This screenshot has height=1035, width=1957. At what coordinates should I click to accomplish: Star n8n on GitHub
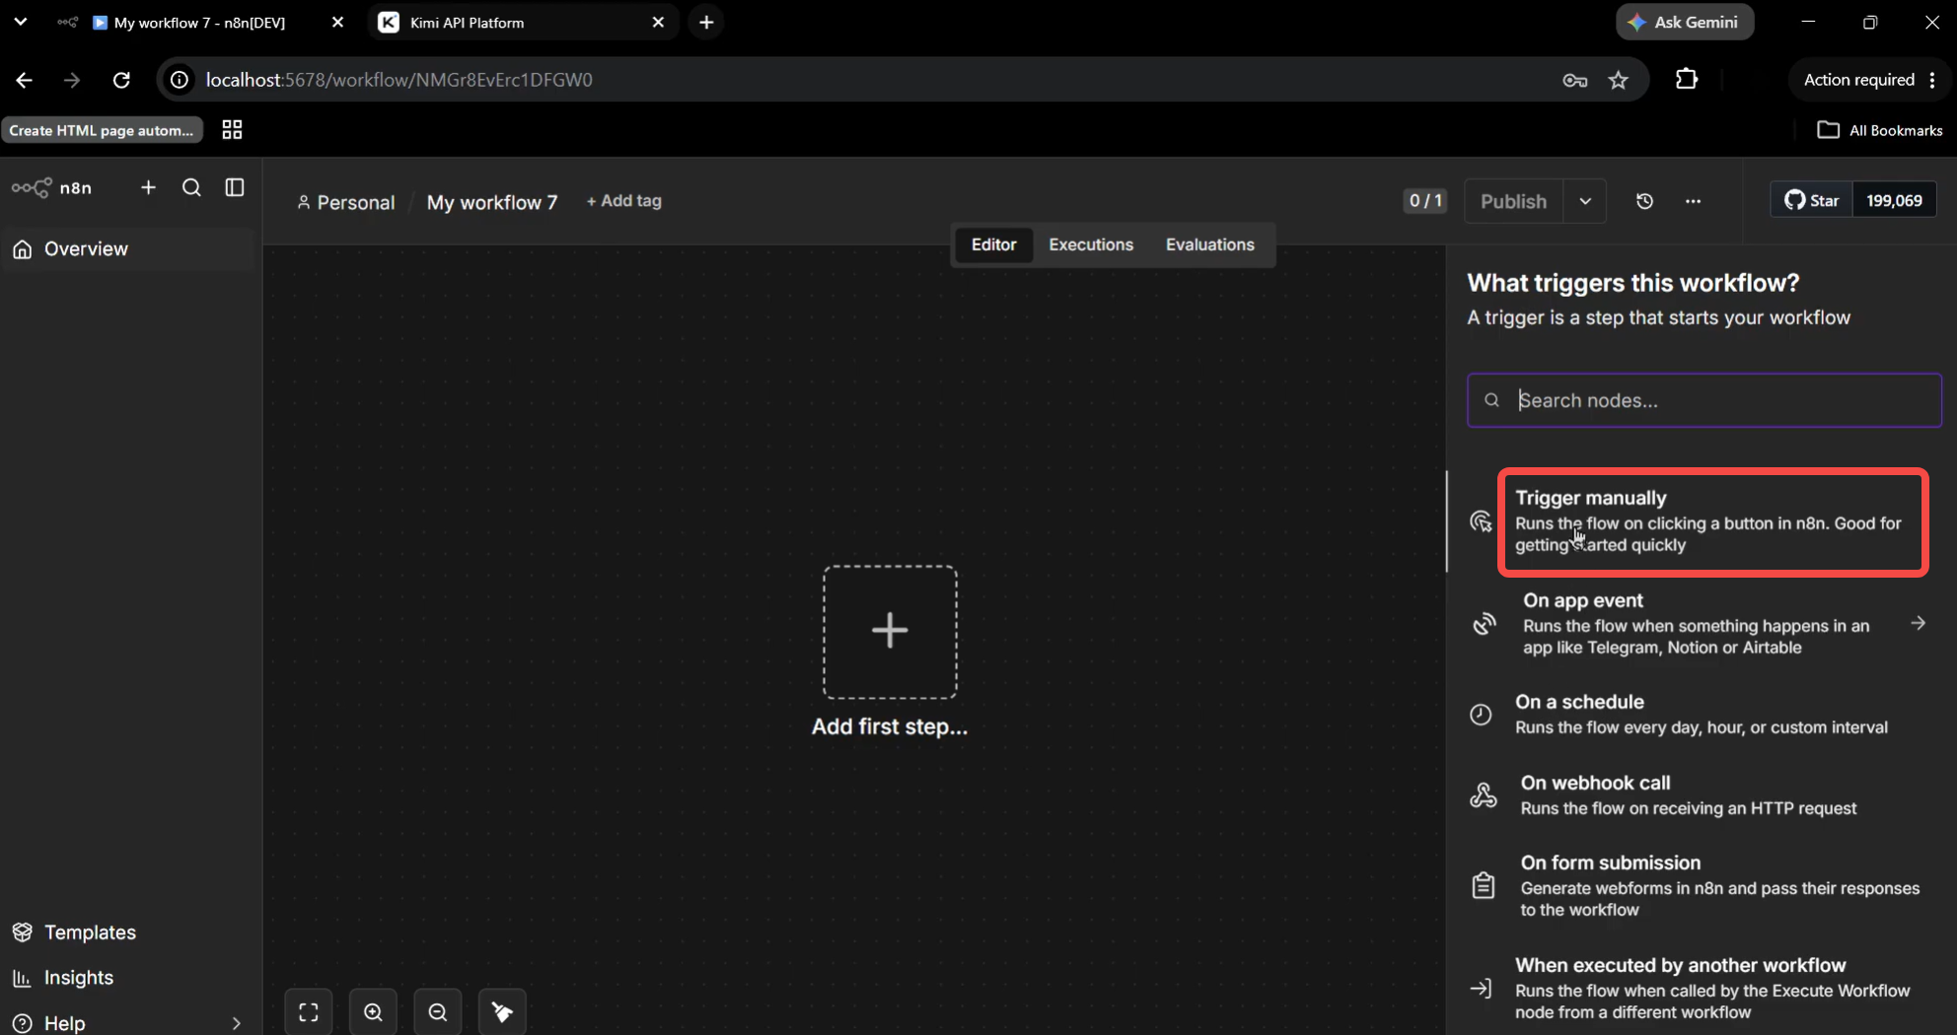coord(1812,200)
